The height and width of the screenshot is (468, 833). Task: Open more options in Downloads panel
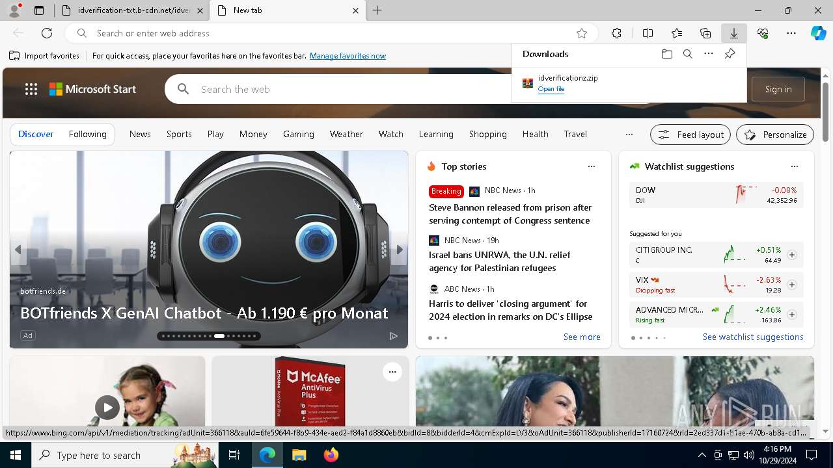tap(709, 54)
